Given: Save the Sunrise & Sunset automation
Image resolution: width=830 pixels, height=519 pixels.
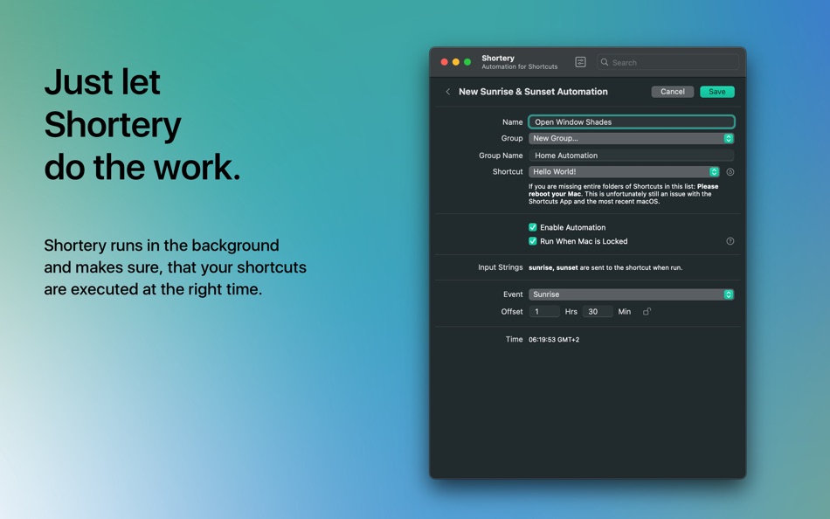Looking at the screenshot, I should (716, 92).
